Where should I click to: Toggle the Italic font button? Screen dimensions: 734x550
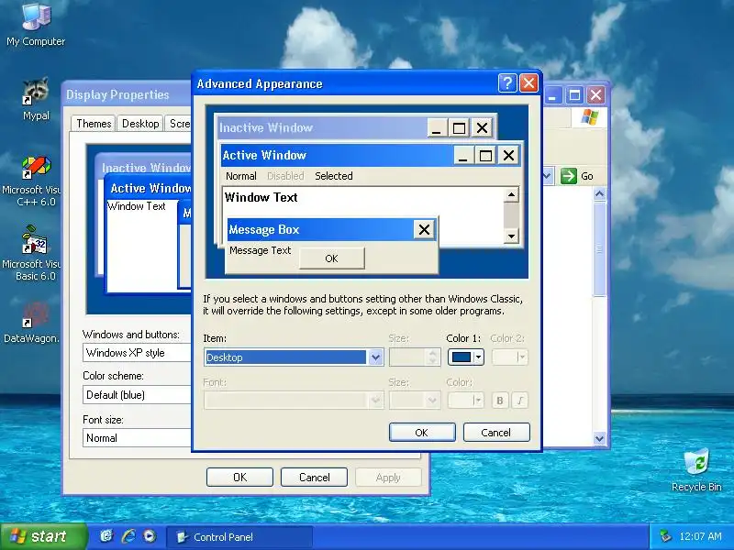pyautogui.click(x=519, y=401)
